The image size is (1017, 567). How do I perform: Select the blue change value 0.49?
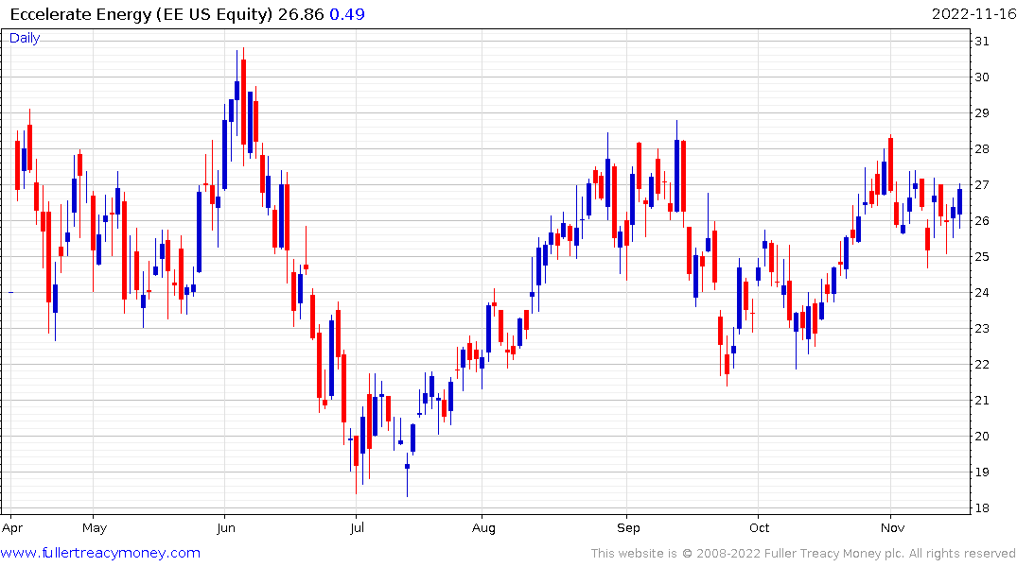[347, 14]
